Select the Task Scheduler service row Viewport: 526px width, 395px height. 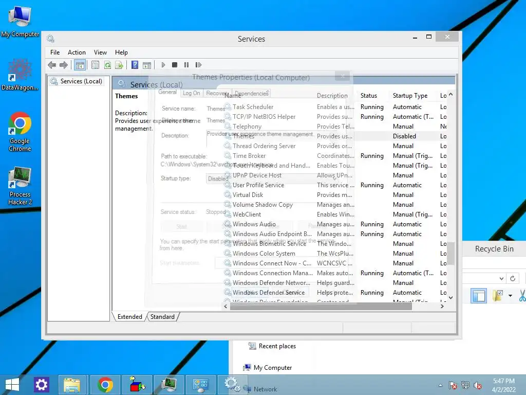(335, 107)
